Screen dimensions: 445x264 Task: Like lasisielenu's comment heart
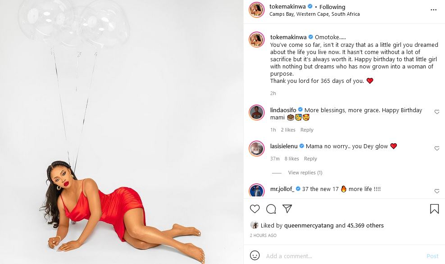(x=437, y=148)
